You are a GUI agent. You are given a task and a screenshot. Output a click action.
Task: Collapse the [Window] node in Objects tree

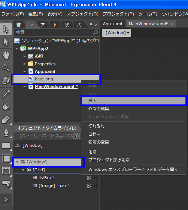click(x=17, y=162)
